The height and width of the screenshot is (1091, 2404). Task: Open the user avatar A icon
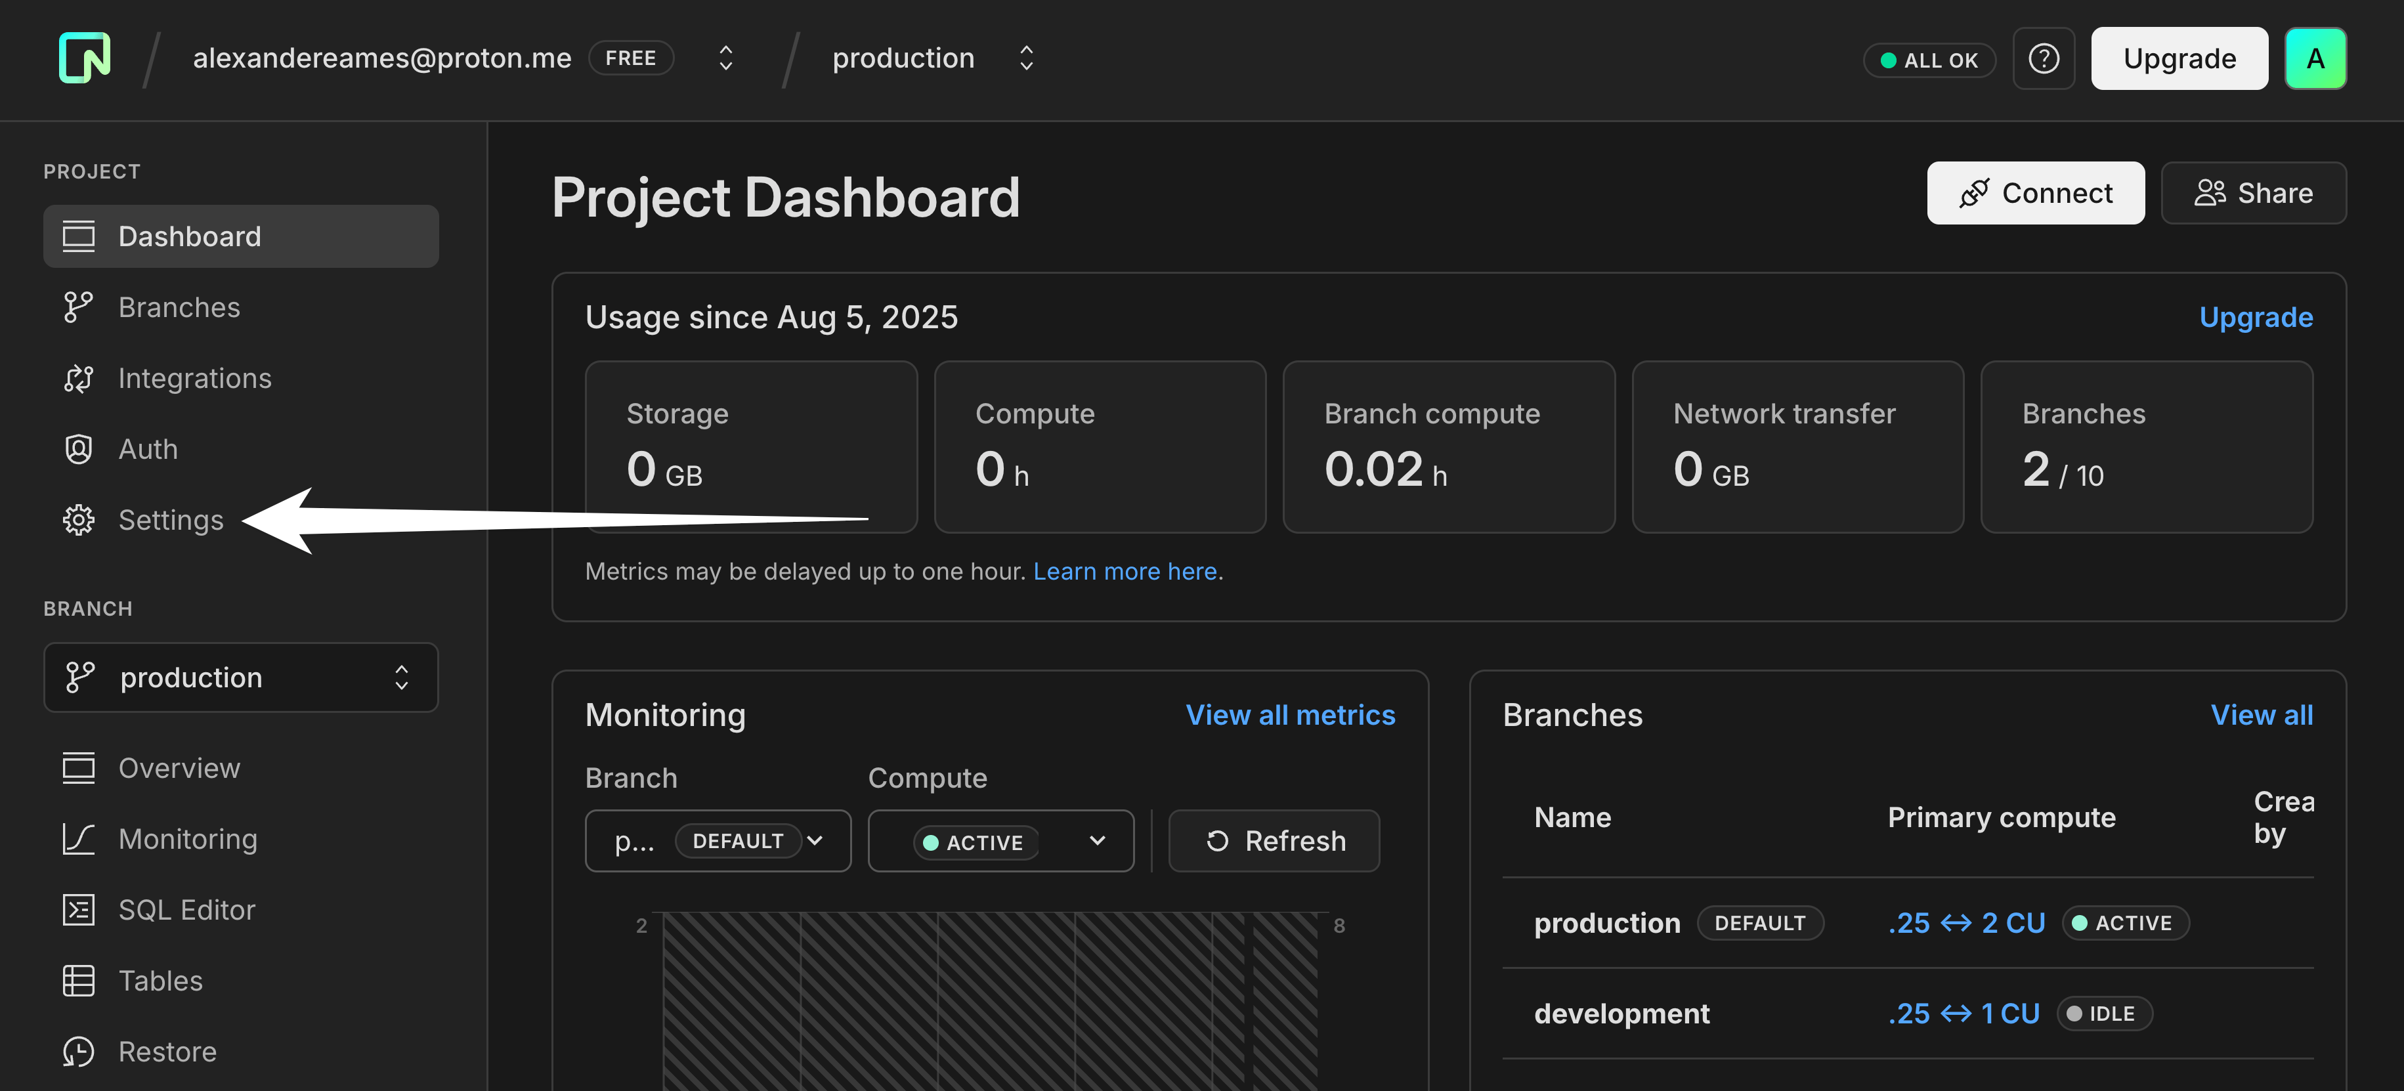[2315, 59]
